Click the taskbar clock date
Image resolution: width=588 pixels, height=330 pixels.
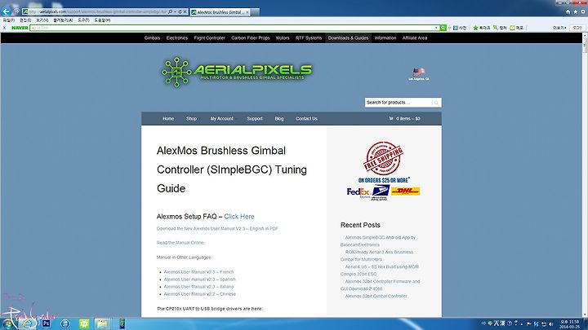569,324
